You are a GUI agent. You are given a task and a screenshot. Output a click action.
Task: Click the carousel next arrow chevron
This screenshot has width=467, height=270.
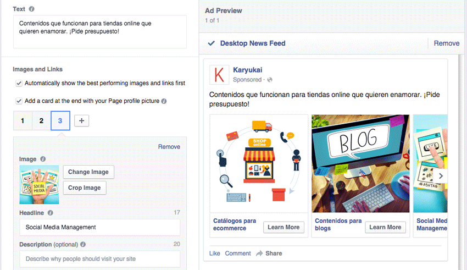coord(441,176)
